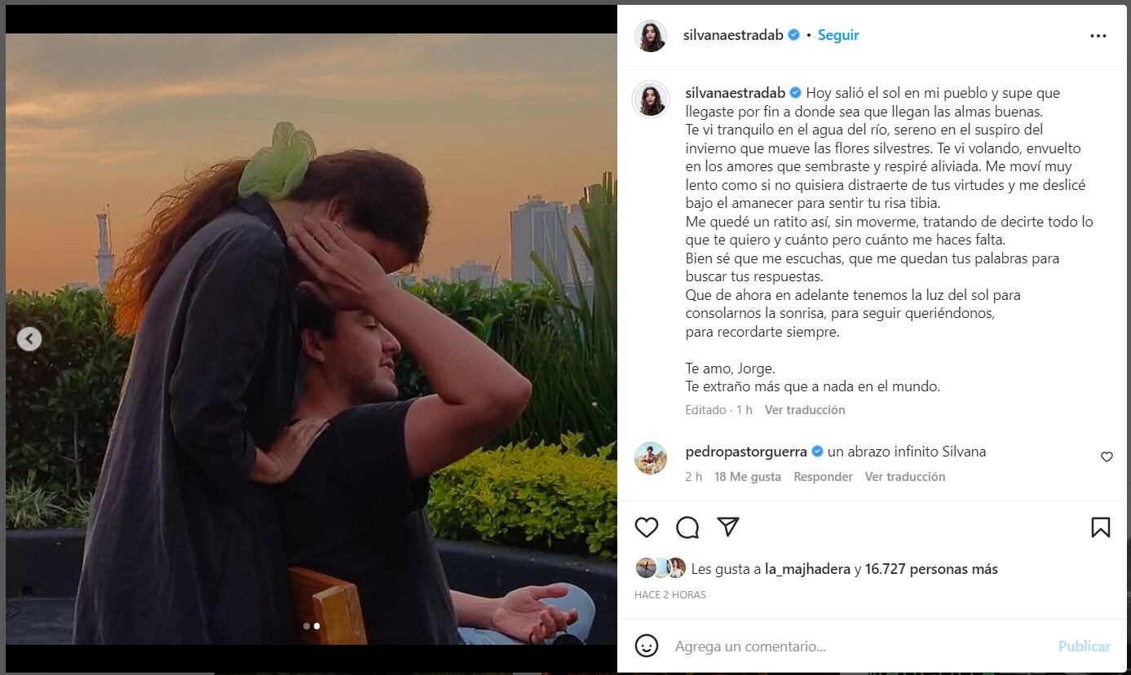Image resolution: width=1131 pixels, height=675 pixels.
Task: Go to the previous photo in the carousel
Action: (29, 338)
